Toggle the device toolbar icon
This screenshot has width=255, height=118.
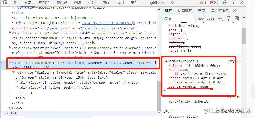coord(14,2)
